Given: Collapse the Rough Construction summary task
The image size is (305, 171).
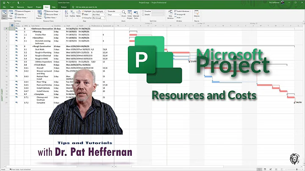Looking at the screenshot, I should pyautogui.click(x=33, y=46).
